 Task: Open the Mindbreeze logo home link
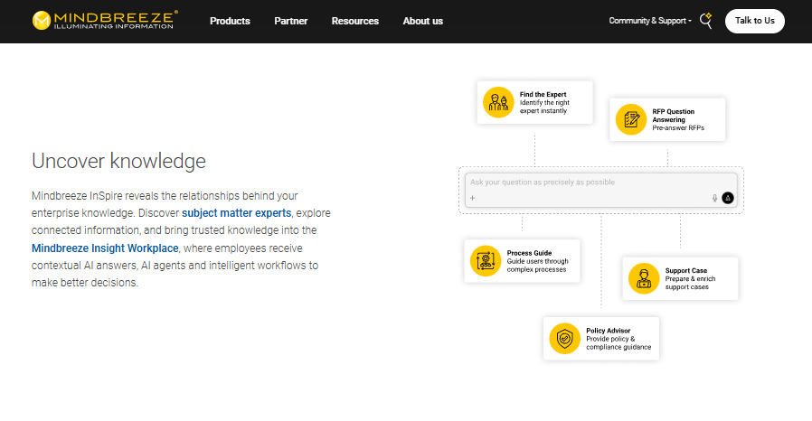click(105, 21)
